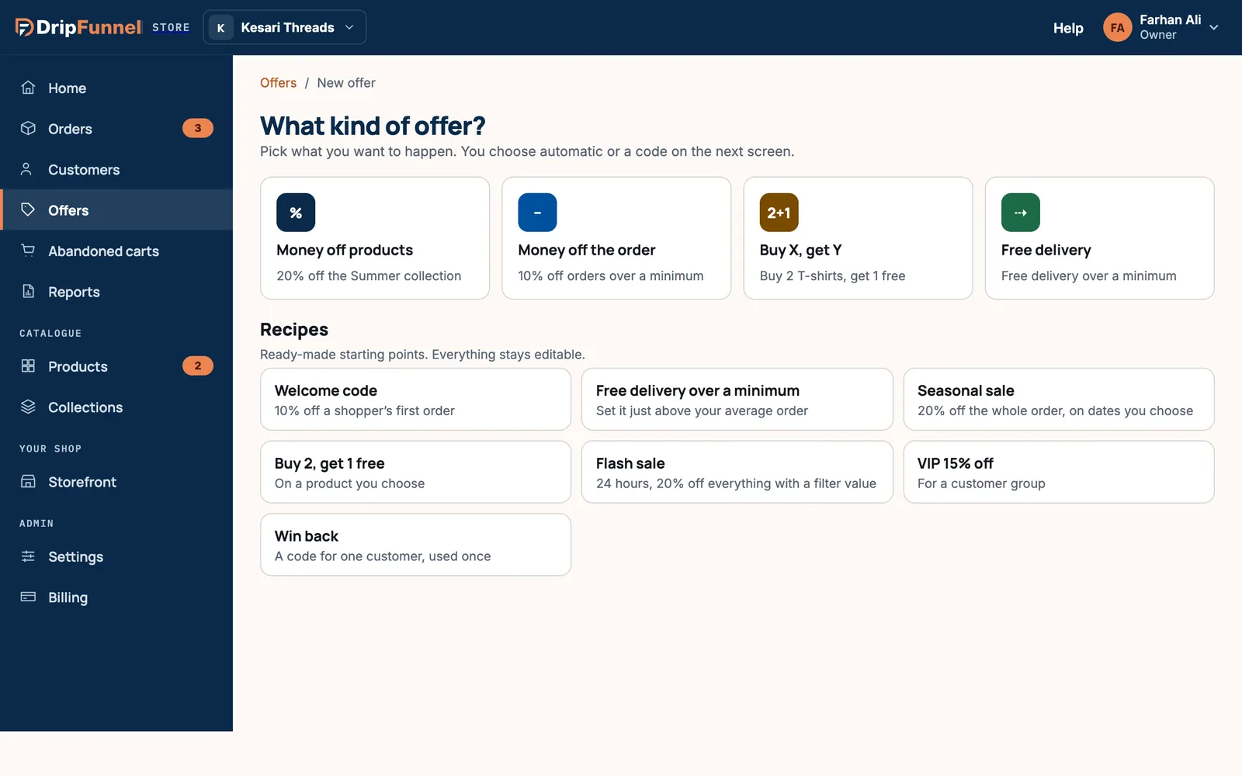Click the Billing card icon
The image size is (1242, 776).
tap(28, 597)
